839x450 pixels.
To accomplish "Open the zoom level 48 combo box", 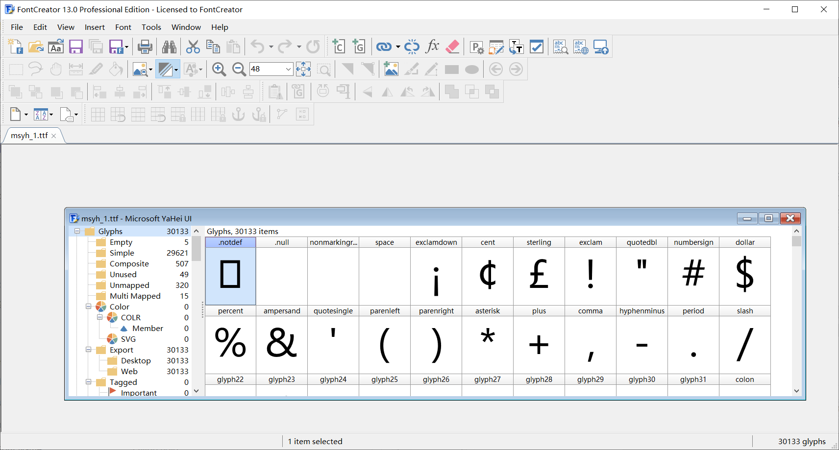I will click(x=271, y=69).
